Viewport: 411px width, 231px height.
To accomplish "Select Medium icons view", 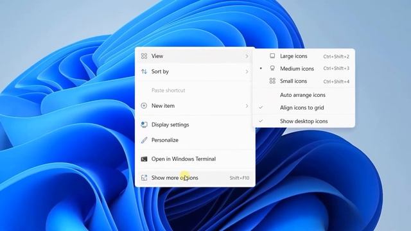I will click(x=304, y=69).
